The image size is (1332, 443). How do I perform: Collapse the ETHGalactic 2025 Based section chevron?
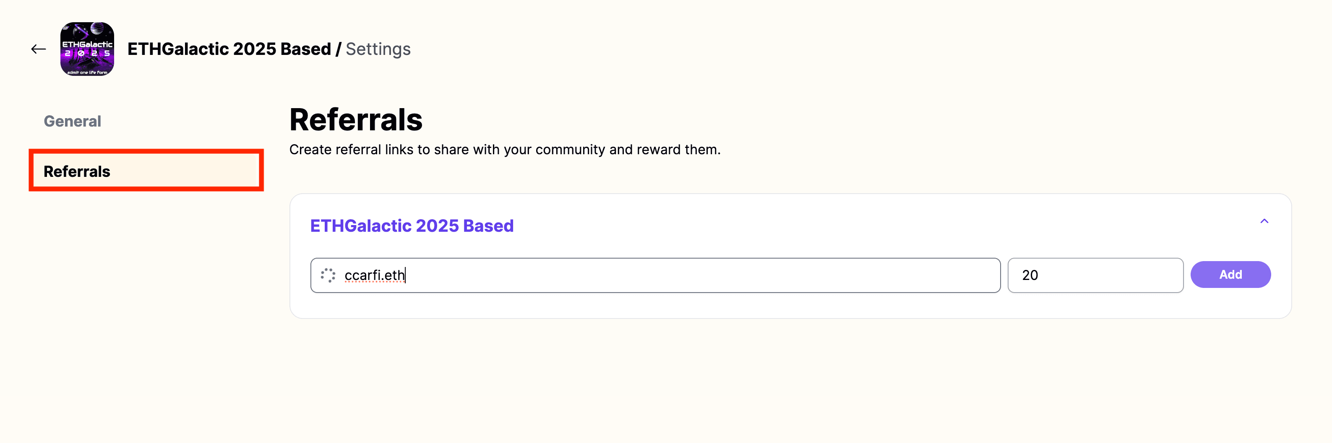[x=1264, y=221]
